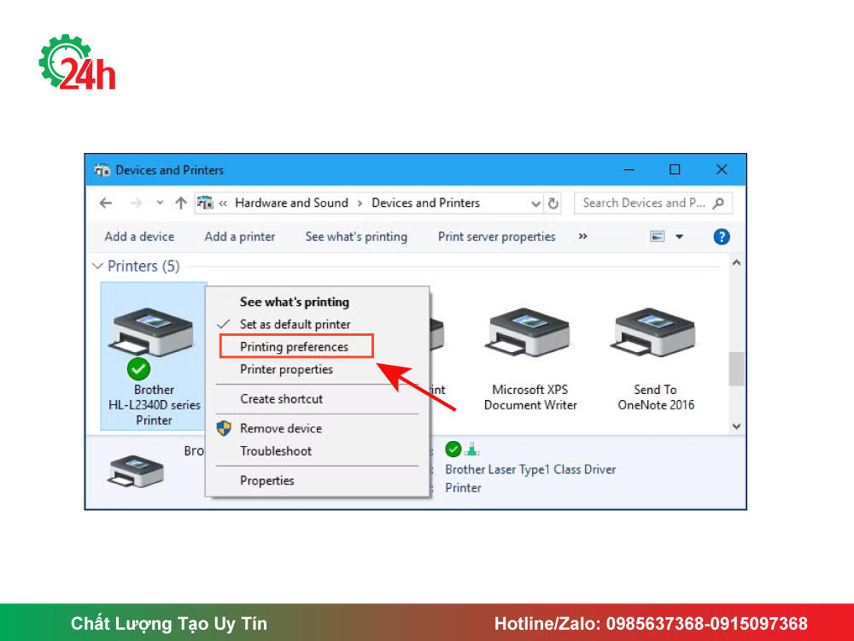Select Create shortcut in context menu
This screenshot has width=854, height=641.
click(x=282, y=399)
